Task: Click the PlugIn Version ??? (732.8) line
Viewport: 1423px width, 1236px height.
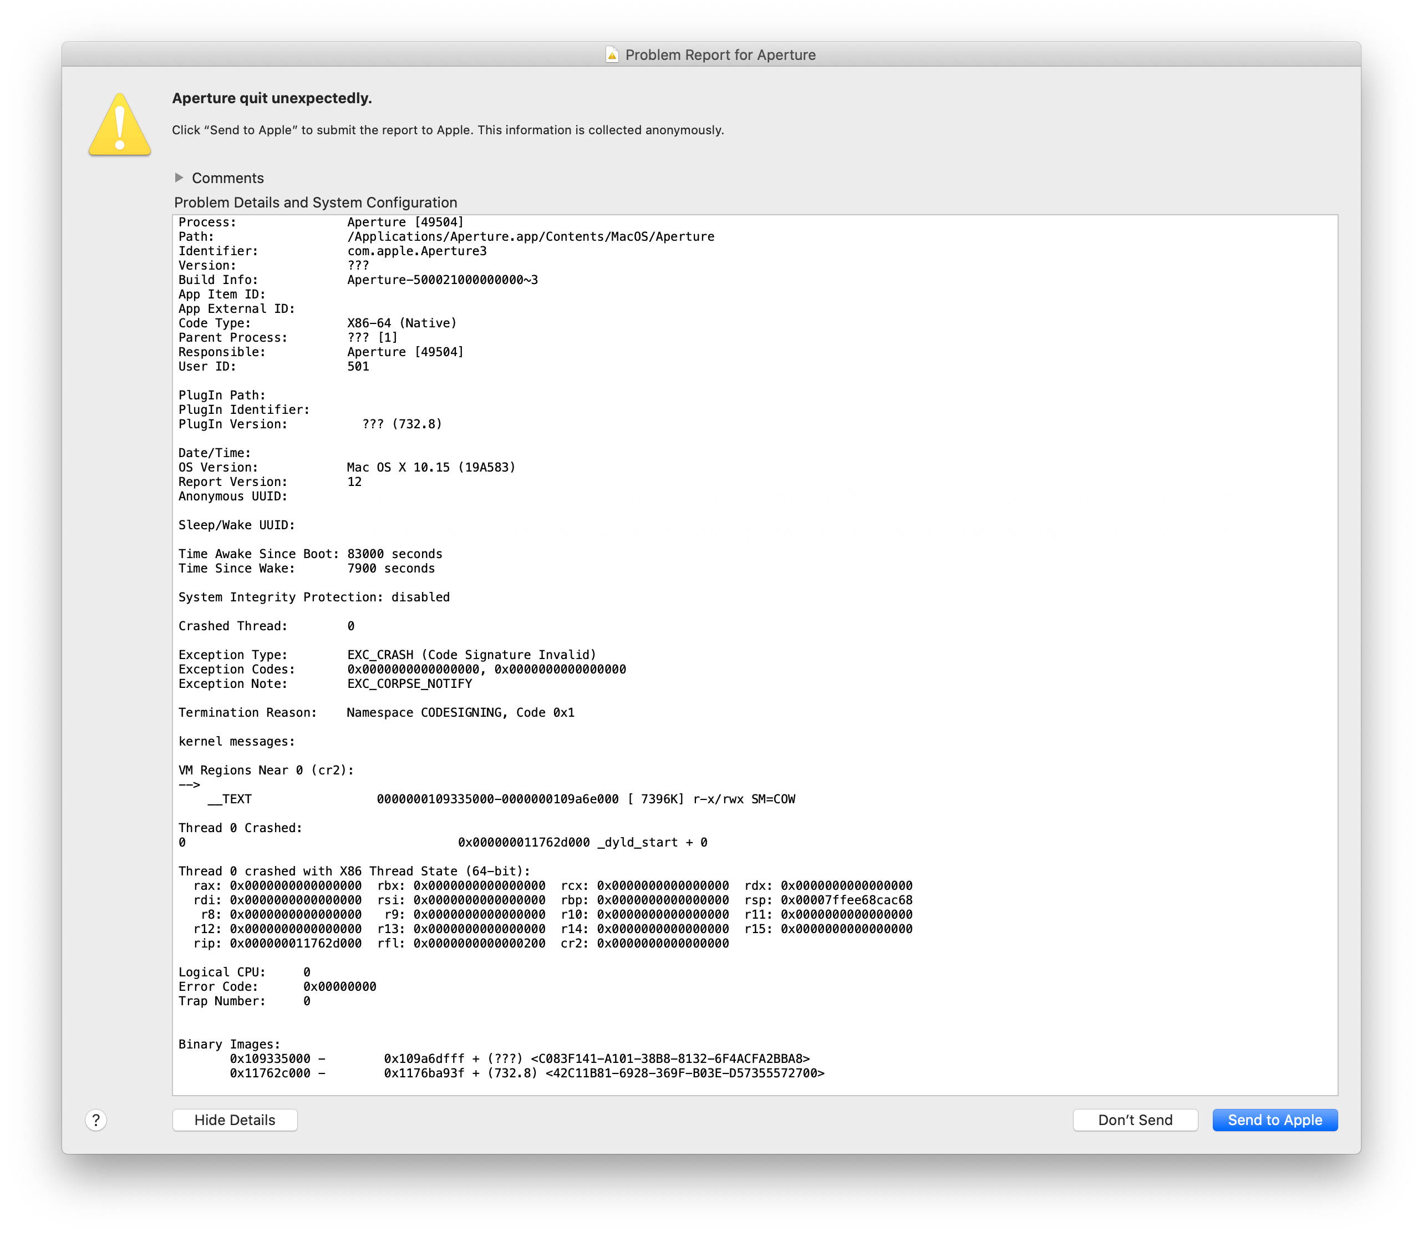Action: tap(309, 424)
